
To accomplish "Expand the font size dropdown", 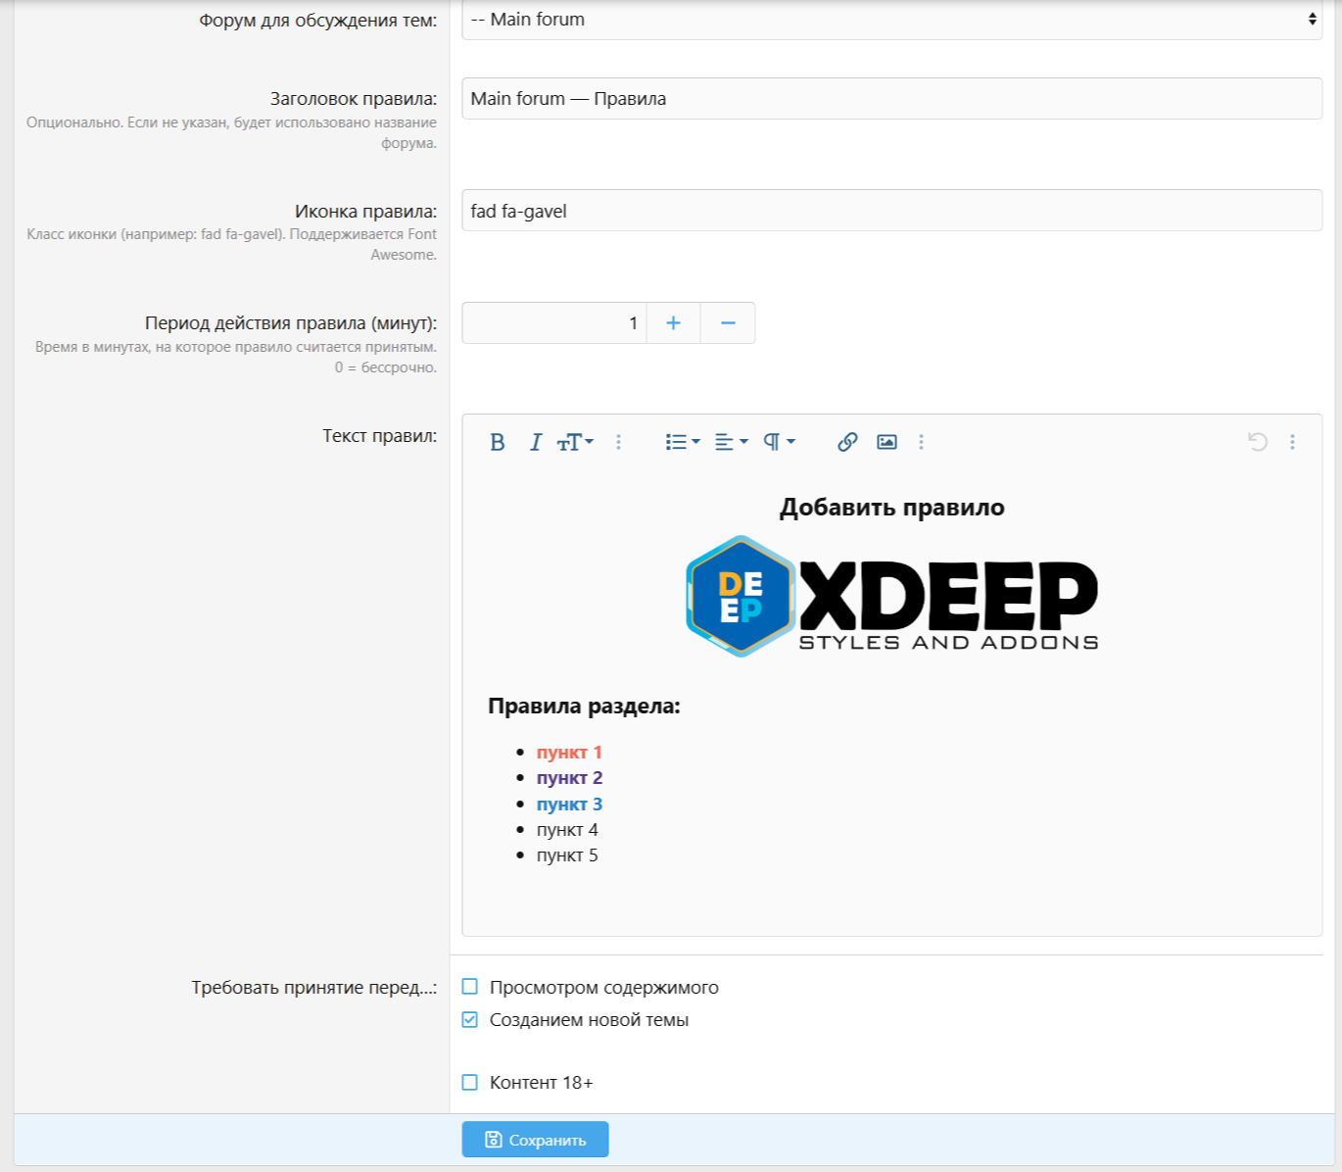I will click(575, 442).
